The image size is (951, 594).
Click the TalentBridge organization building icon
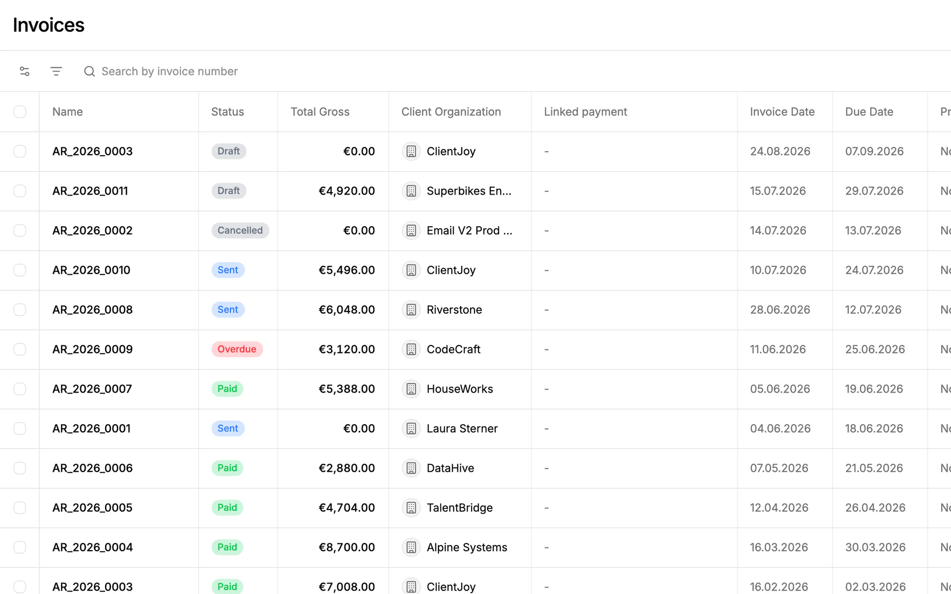click(411, 508)
